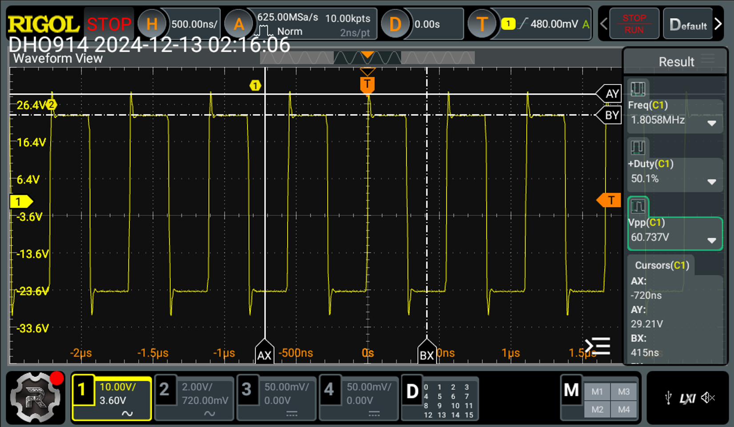Click the +Duty measurement waveform icon
Viewport: 734px width, 427px height.
(638, 148)
